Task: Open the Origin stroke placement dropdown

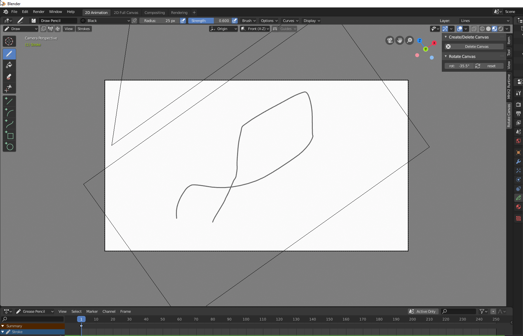Action: (223, 29)
